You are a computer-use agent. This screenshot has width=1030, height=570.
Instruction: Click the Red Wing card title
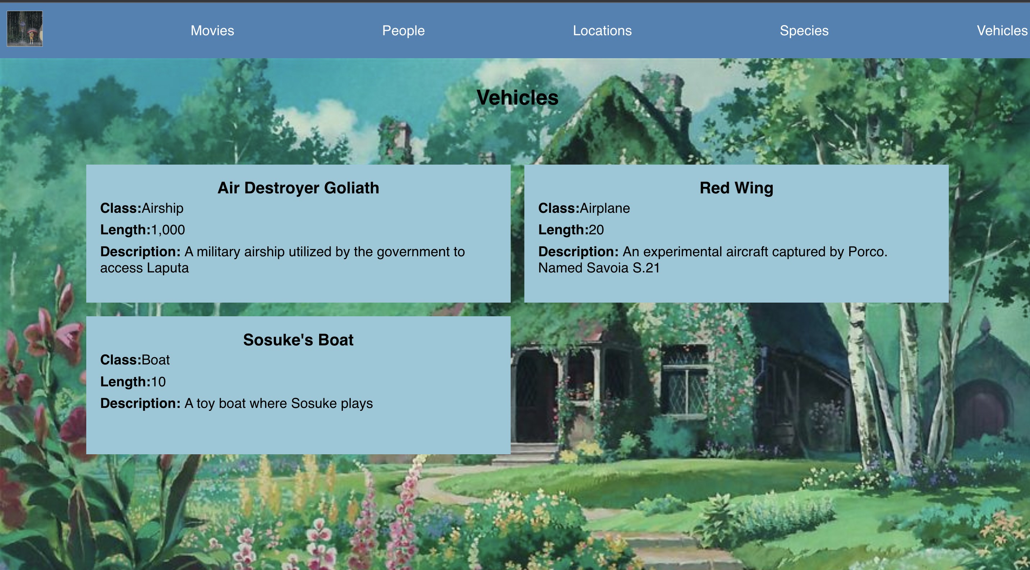pyautogui.click(x=736, y=188)
